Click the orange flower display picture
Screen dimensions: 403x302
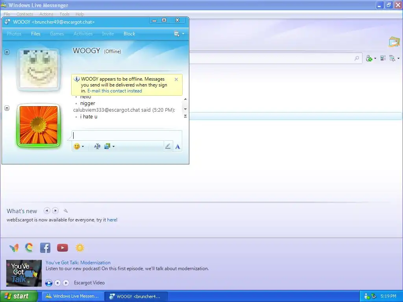(x=39, y=125)
